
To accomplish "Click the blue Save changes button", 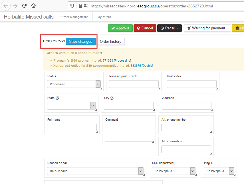I will click(80, 41).
